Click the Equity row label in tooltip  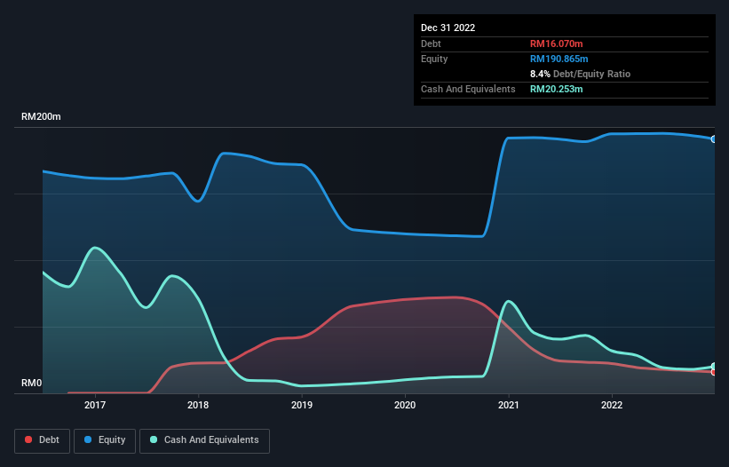[x=434, y=59]
